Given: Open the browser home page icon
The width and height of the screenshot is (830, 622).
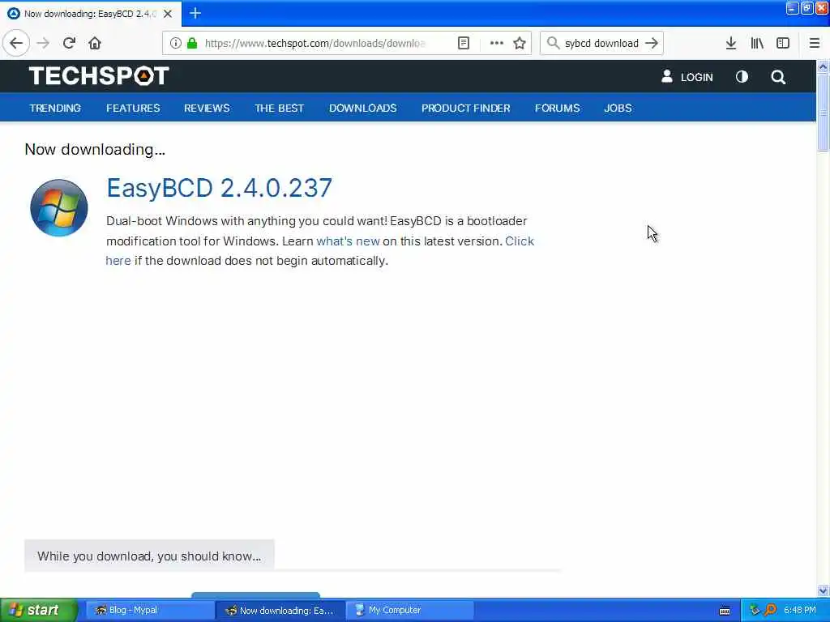Looking at the screenshot, I should [x=95, y=44].
